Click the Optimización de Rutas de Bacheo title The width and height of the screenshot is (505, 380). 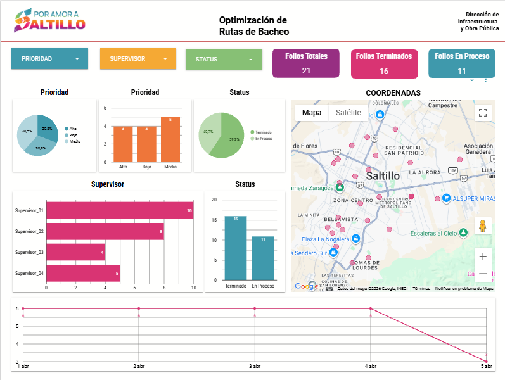coord(254,26)
